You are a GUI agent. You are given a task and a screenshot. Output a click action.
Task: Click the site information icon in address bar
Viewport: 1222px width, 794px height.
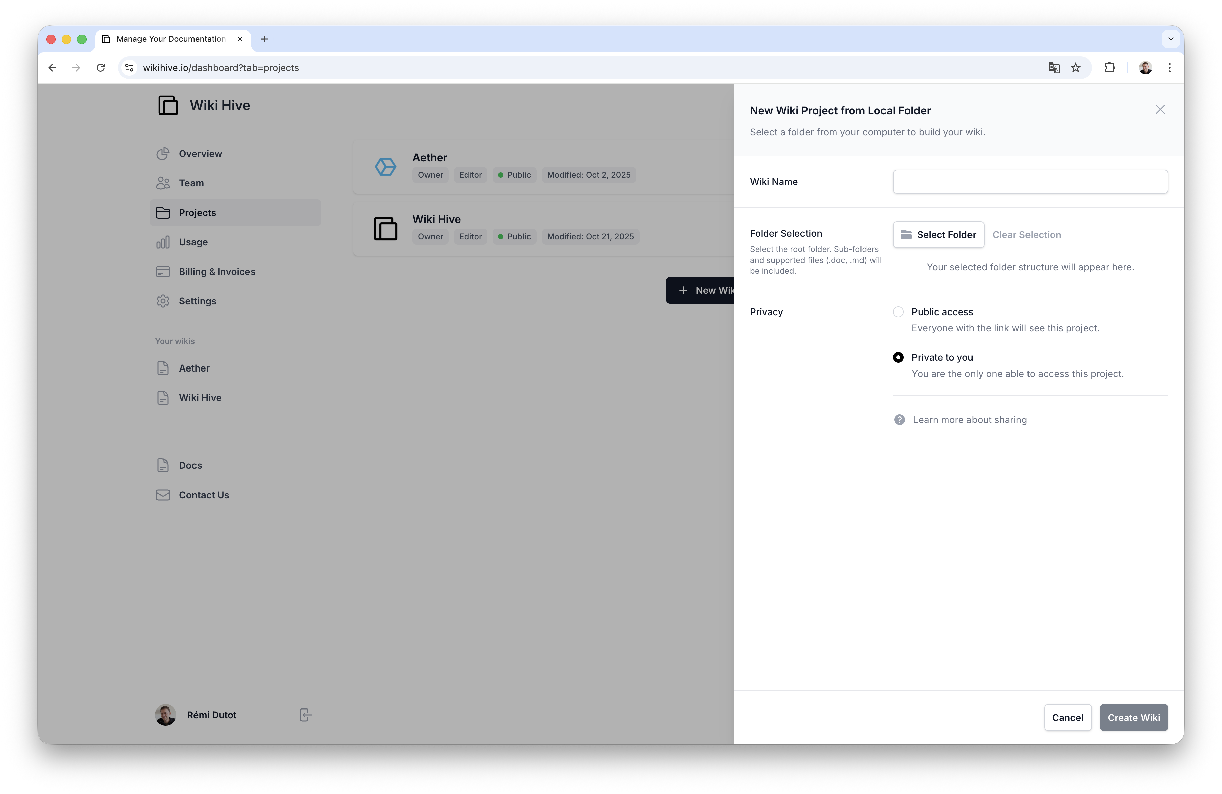[129, 68]
